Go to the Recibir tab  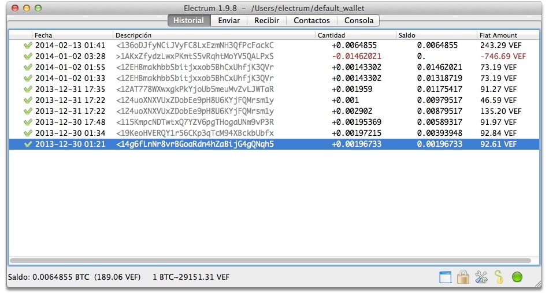[267, 20]
